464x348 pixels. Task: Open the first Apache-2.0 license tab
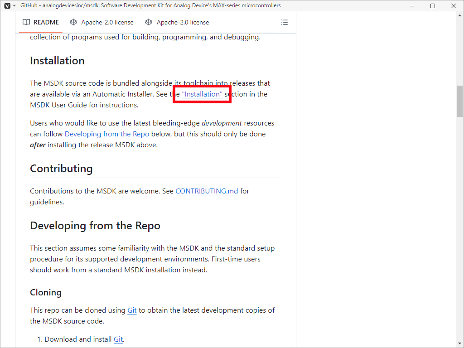[101, 22]
